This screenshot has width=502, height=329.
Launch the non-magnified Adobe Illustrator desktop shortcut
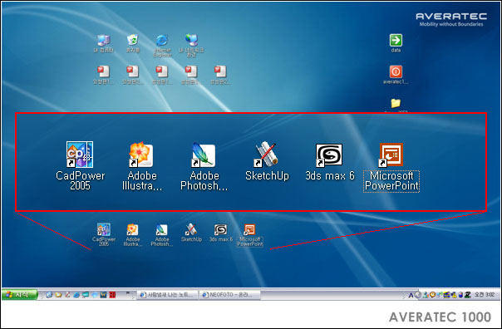click(x=132, y=234)
